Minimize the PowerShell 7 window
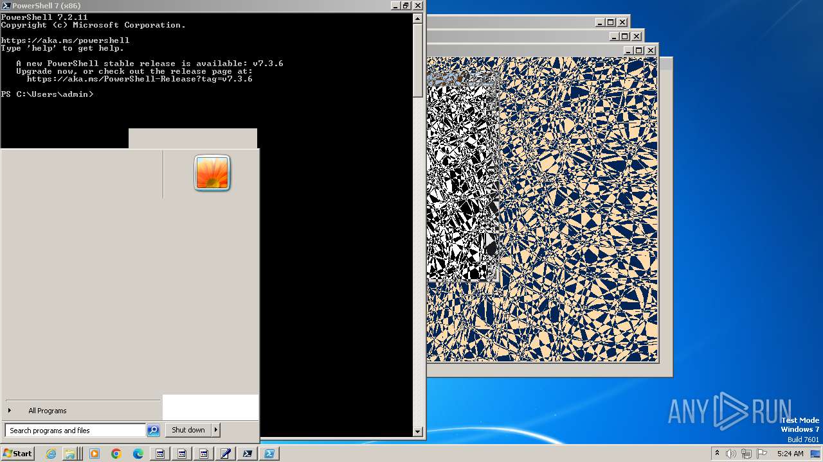Image resolution: width=823 pixels, height=462 pixels. [395, 5]
